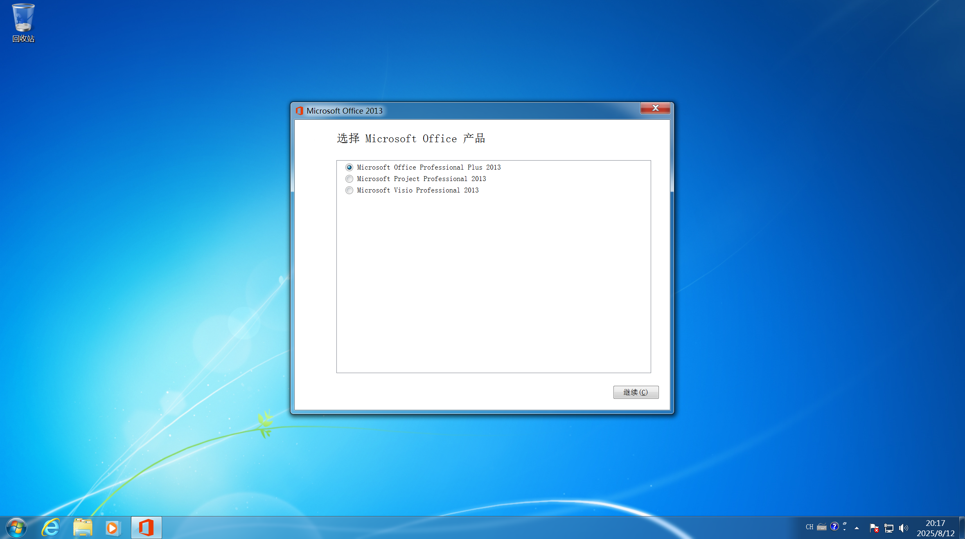The width and height of the screenshot is (965, 539).
Task: Click the CH input language indicator
Action: pyautogui.click(x=809, y=527)
